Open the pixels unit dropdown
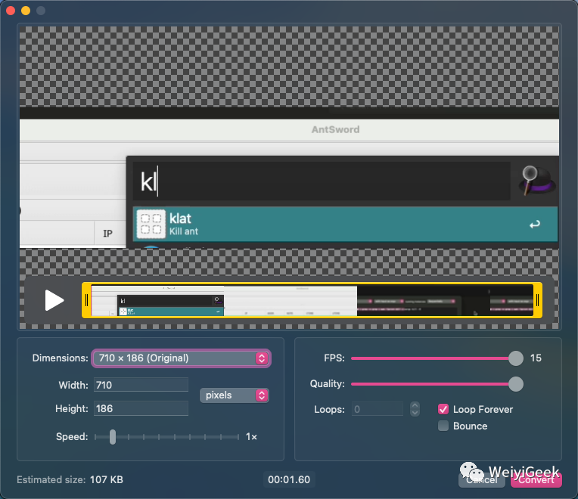The width and height of the screenshot is (578, 499). (235, 395)
